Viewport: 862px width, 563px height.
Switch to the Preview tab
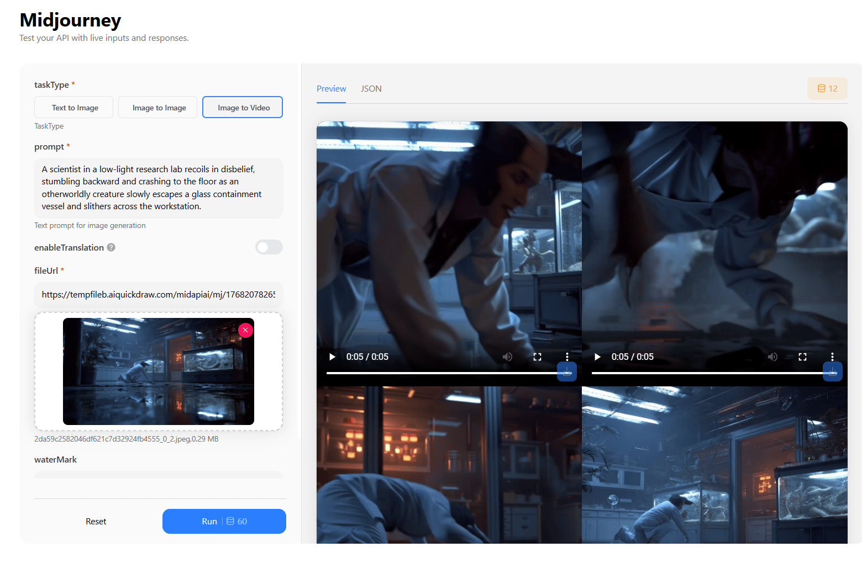point(331,89)
